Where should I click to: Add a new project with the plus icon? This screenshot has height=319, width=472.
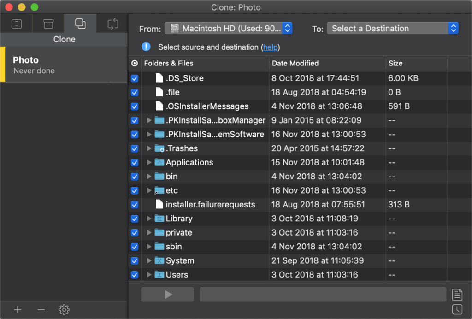18,310
